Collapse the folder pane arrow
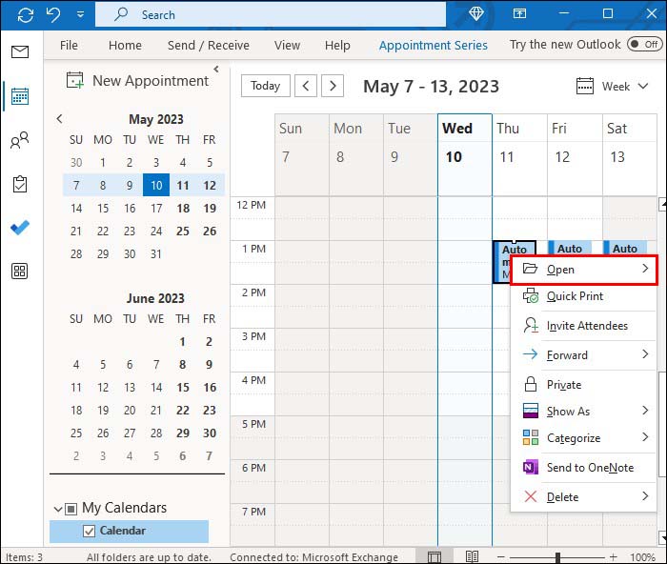The height and width of the screenshot is (564, 667). coord(216,69)
